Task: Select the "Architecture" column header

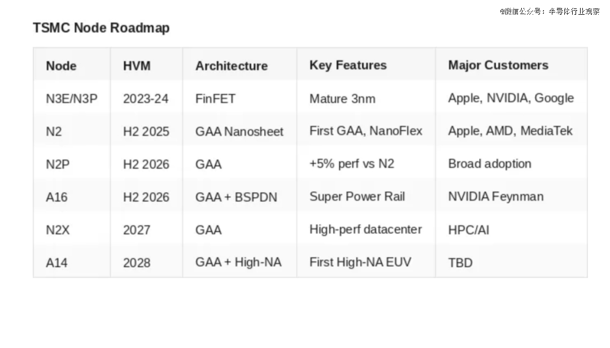Action: pyautogui.click(x=232, y=66)
